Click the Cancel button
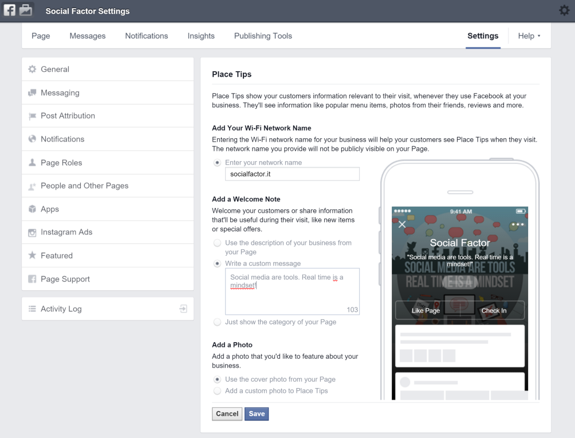Image resolution: width=575 pixels, height=438 pixels. [227, 414]
